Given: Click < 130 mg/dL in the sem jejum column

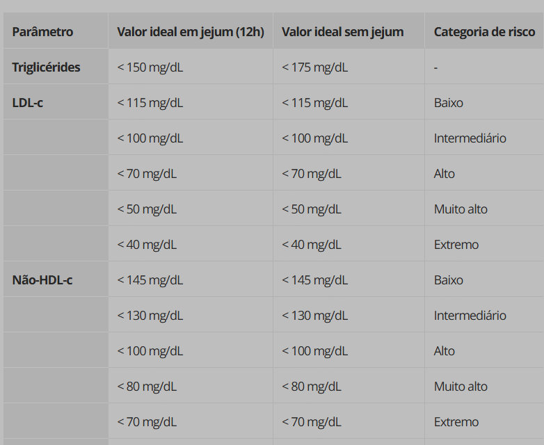Looking at the screenshot, I should click(314, 316).
